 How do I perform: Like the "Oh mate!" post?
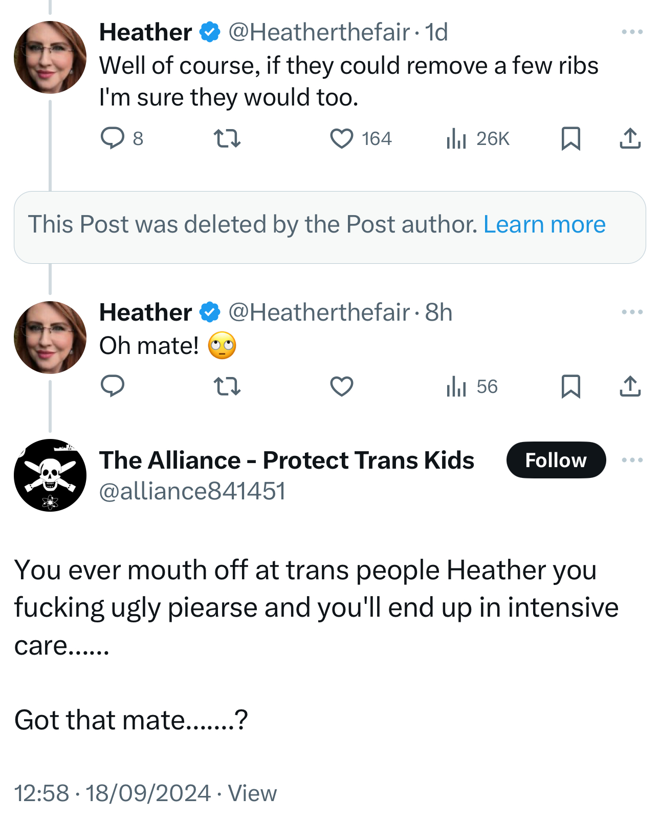pos(341,386)
